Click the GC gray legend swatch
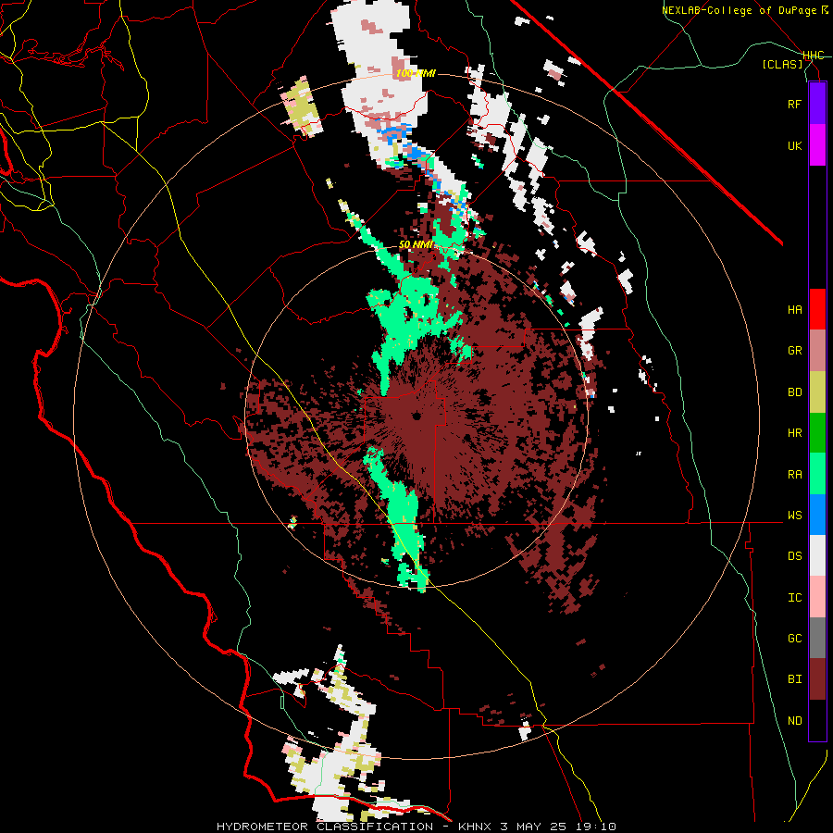The image size is (833, 833). tap(817, 638)
